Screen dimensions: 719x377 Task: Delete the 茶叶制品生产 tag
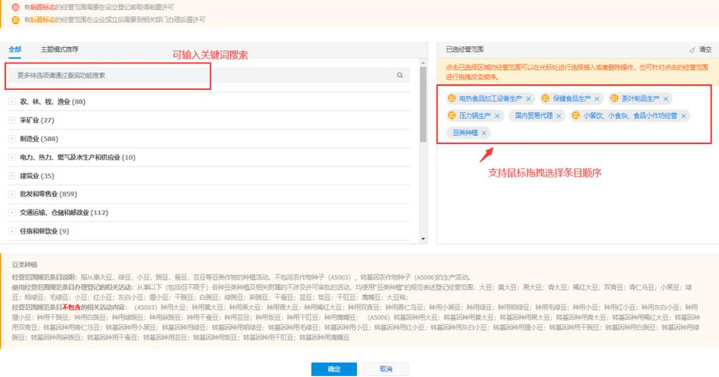click(x=666, y=99)
